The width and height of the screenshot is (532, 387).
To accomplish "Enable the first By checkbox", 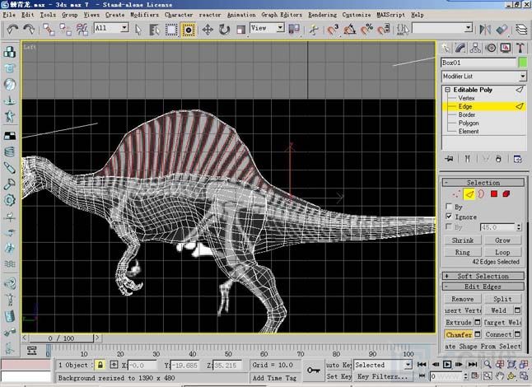I will point(449,207).
